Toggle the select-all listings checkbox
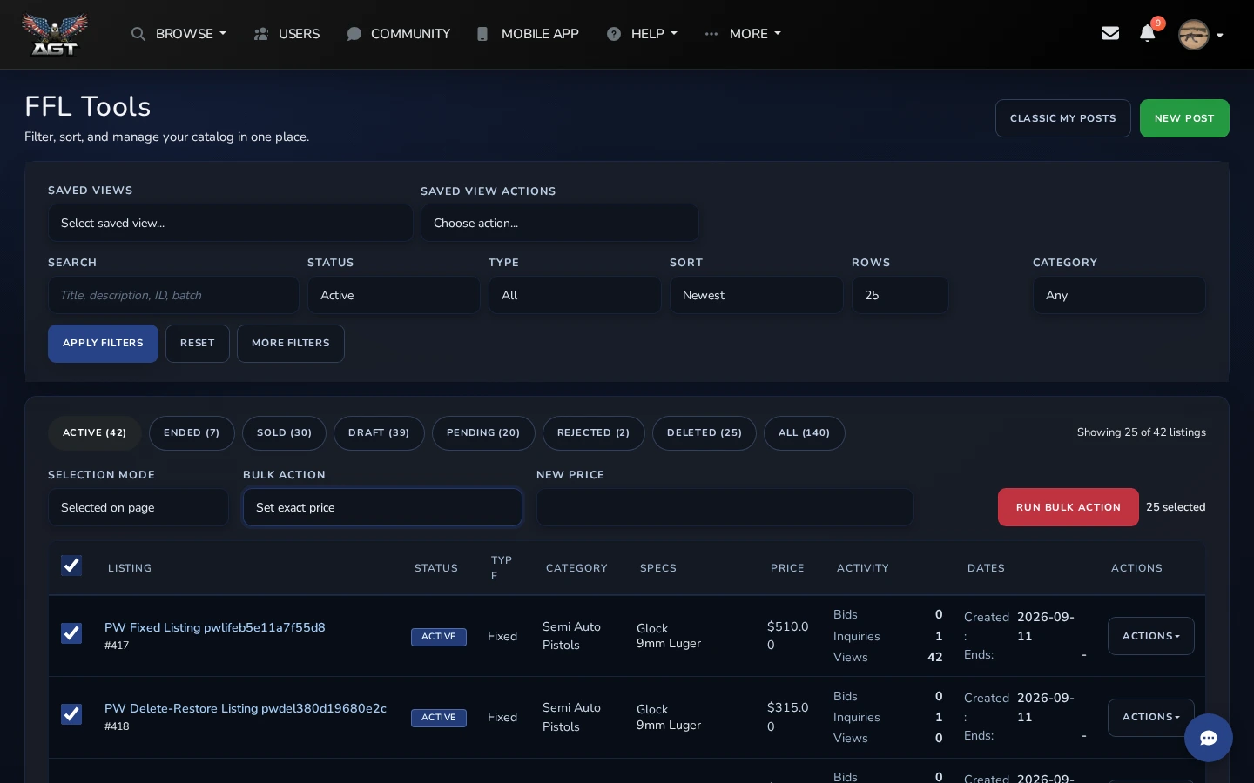This screenshot has height=783, width=1254. point(71,565)
